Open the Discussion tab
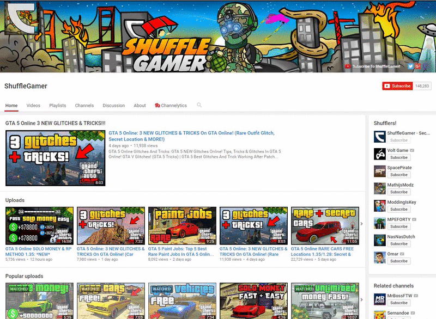The width and height of the screenshot is (436, 319). (114, 106)
